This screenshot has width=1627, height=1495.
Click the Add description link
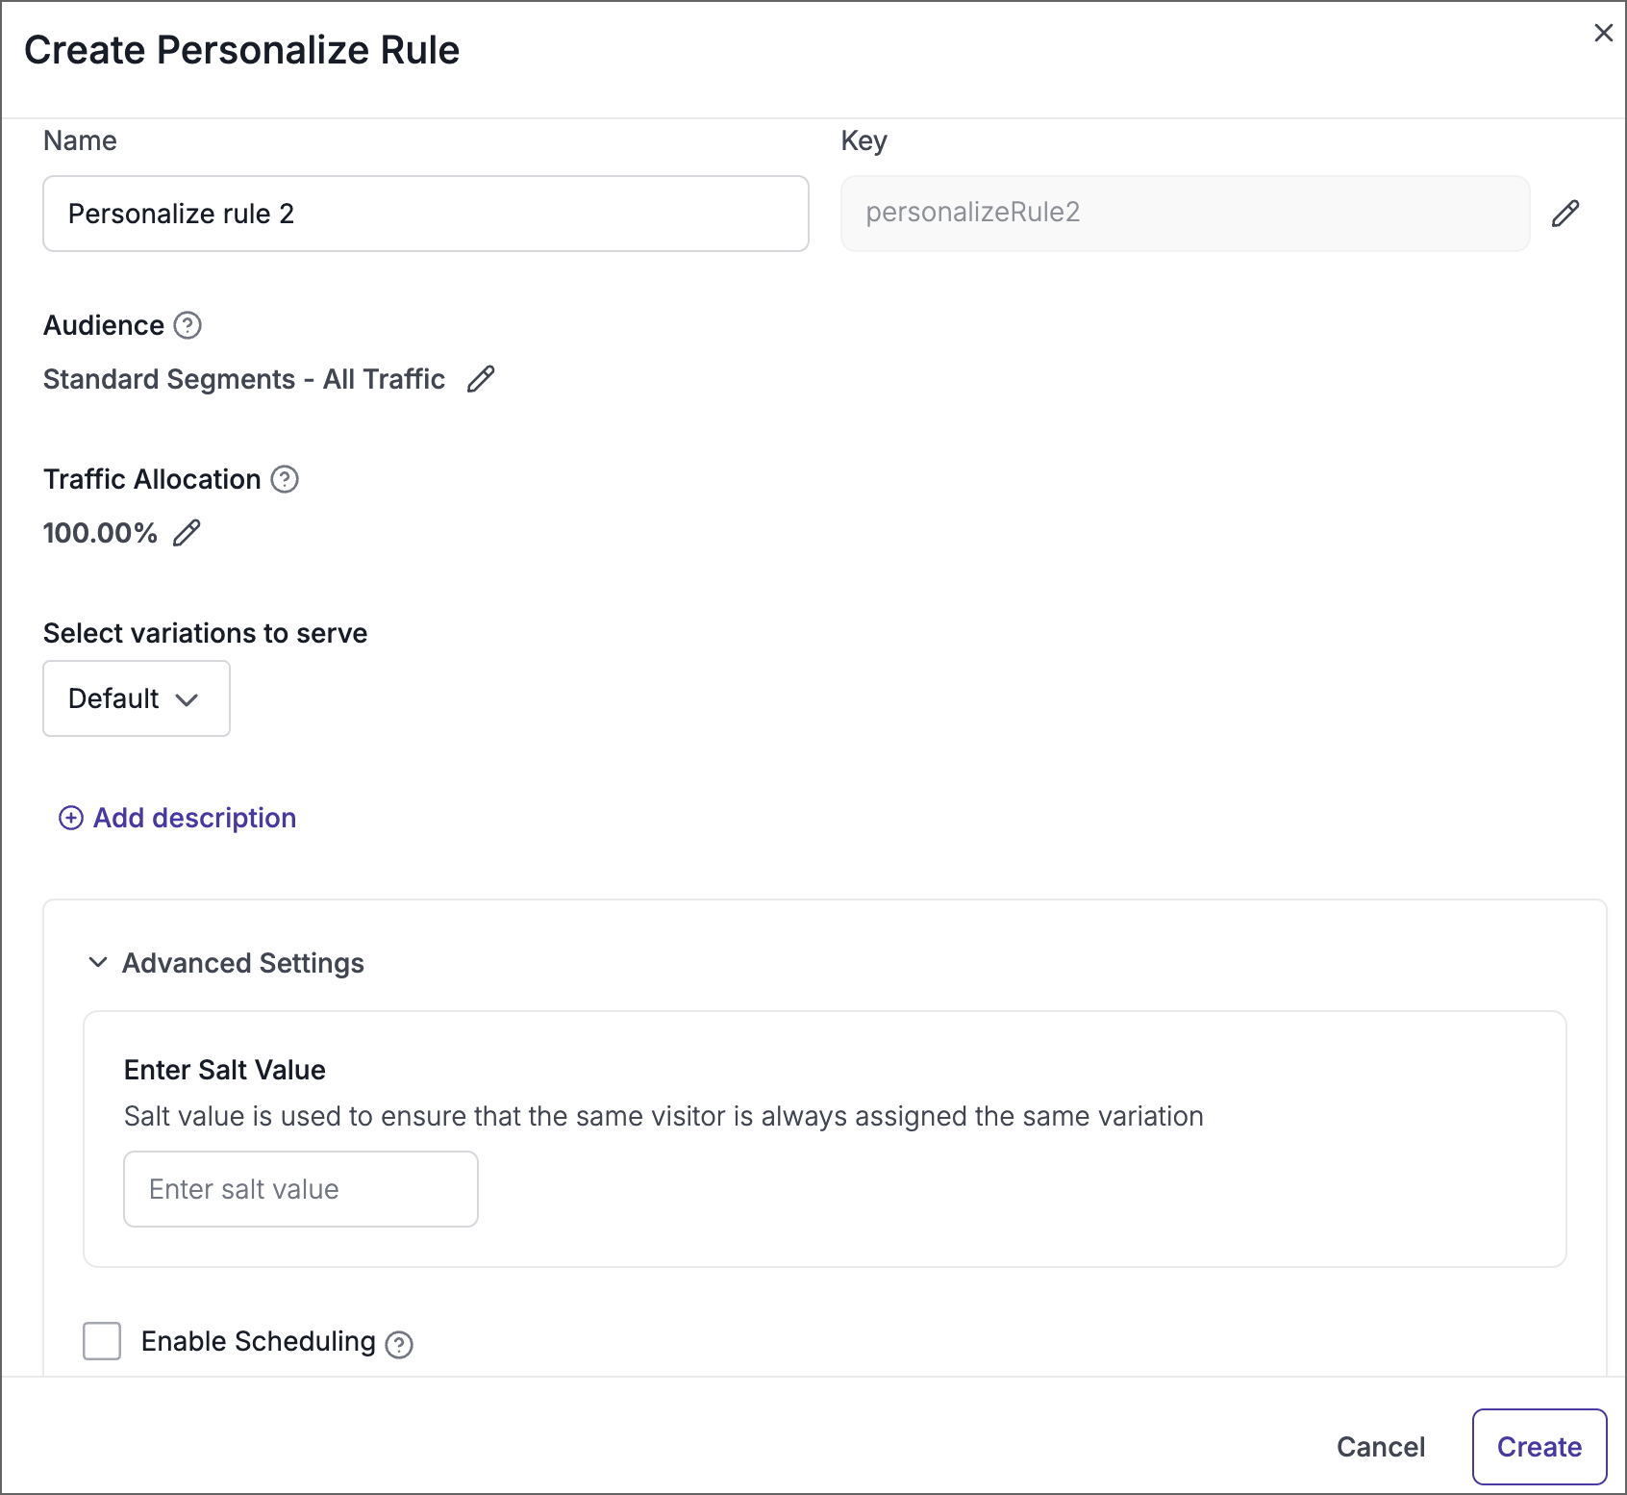point(193,818)
